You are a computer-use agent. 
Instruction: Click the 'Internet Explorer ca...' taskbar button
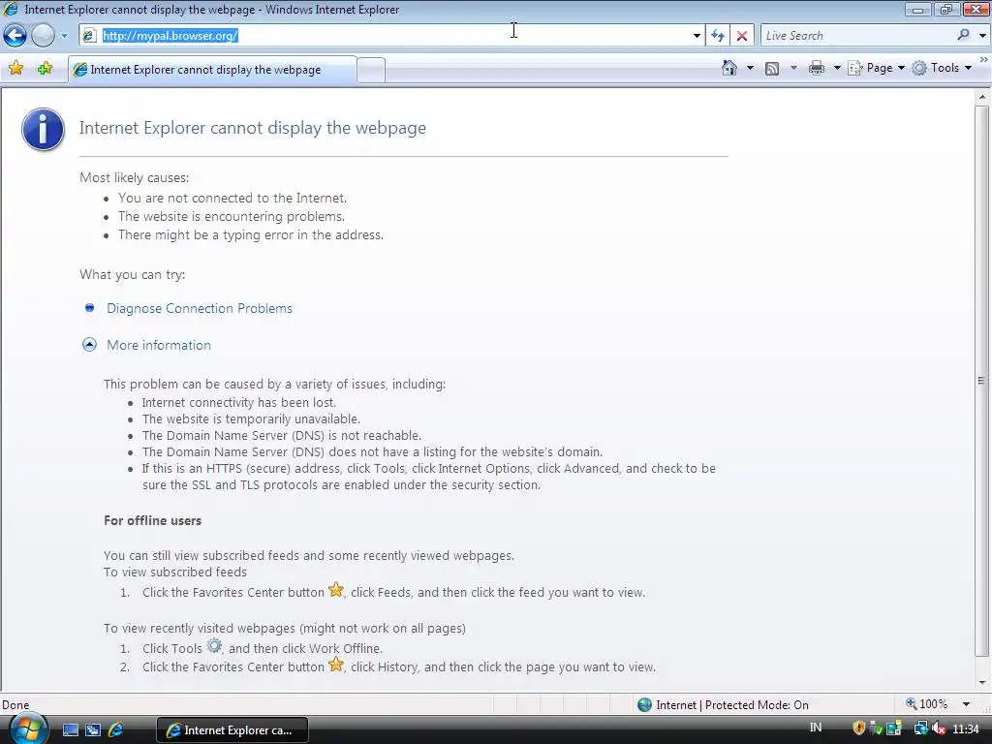[x=232, y=730]
